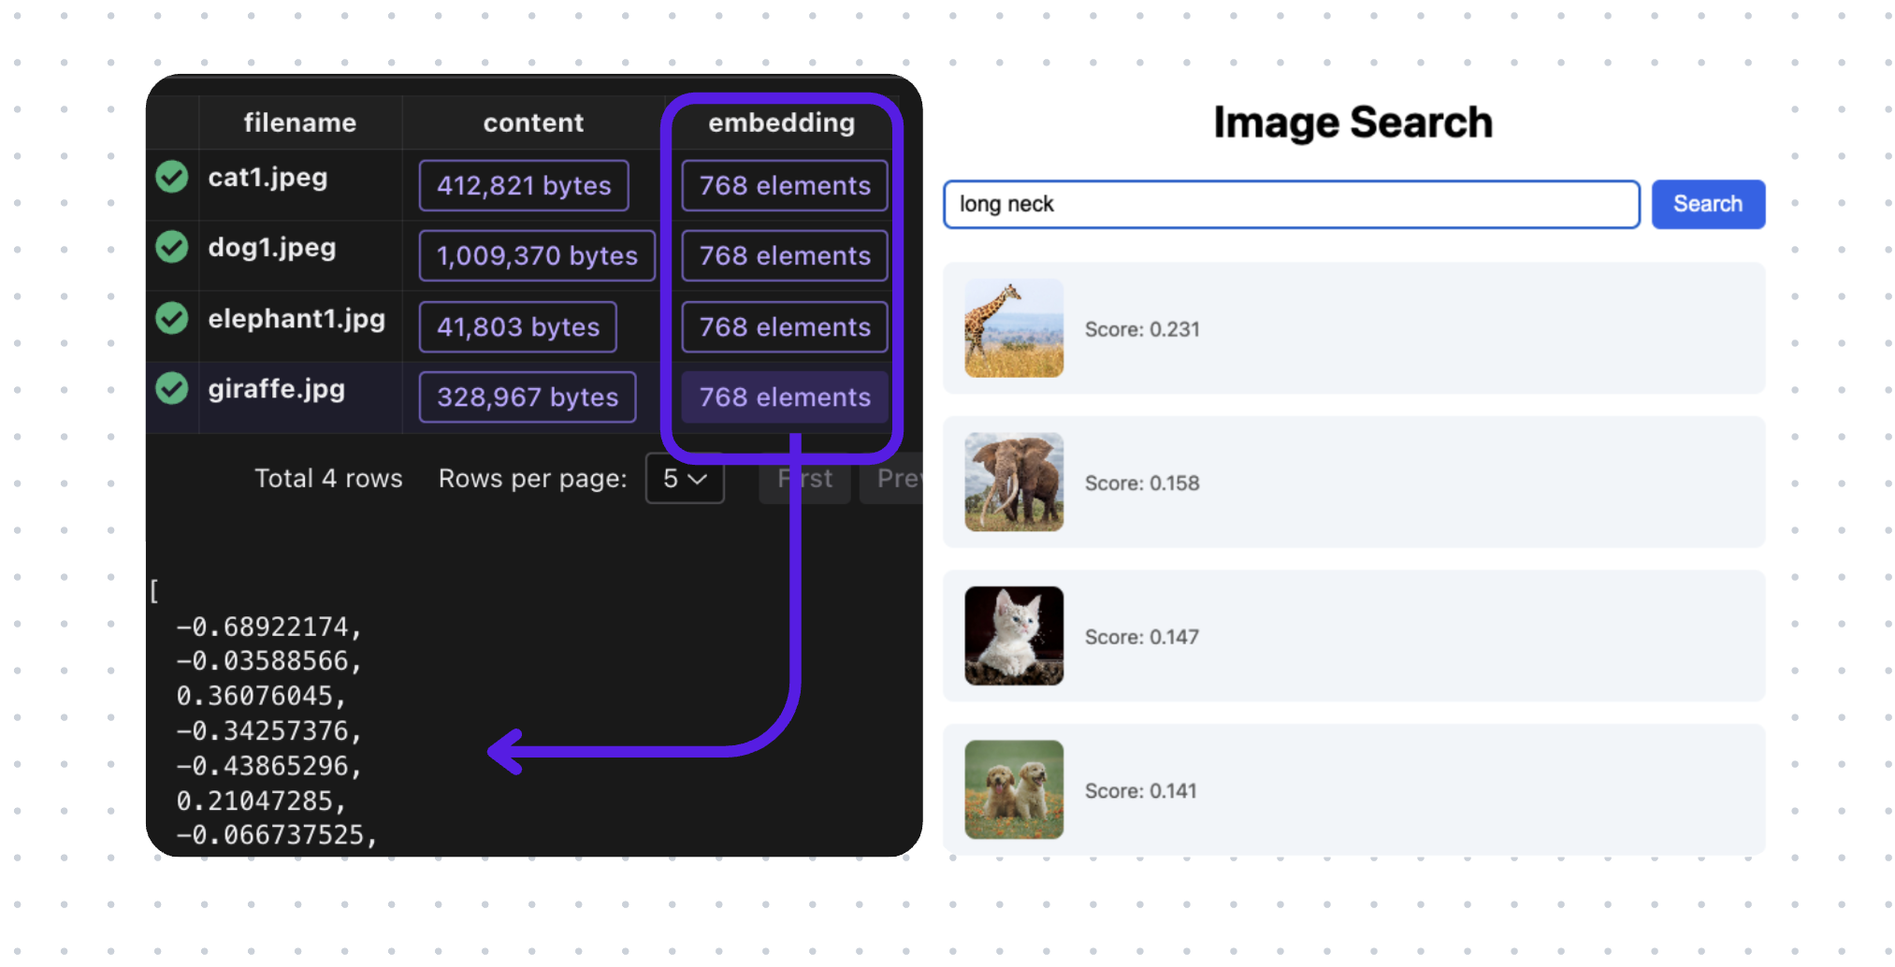Focus the search box containing 'long neck'
Viewport: 1895px width, 967px height.
(1291, 204)
